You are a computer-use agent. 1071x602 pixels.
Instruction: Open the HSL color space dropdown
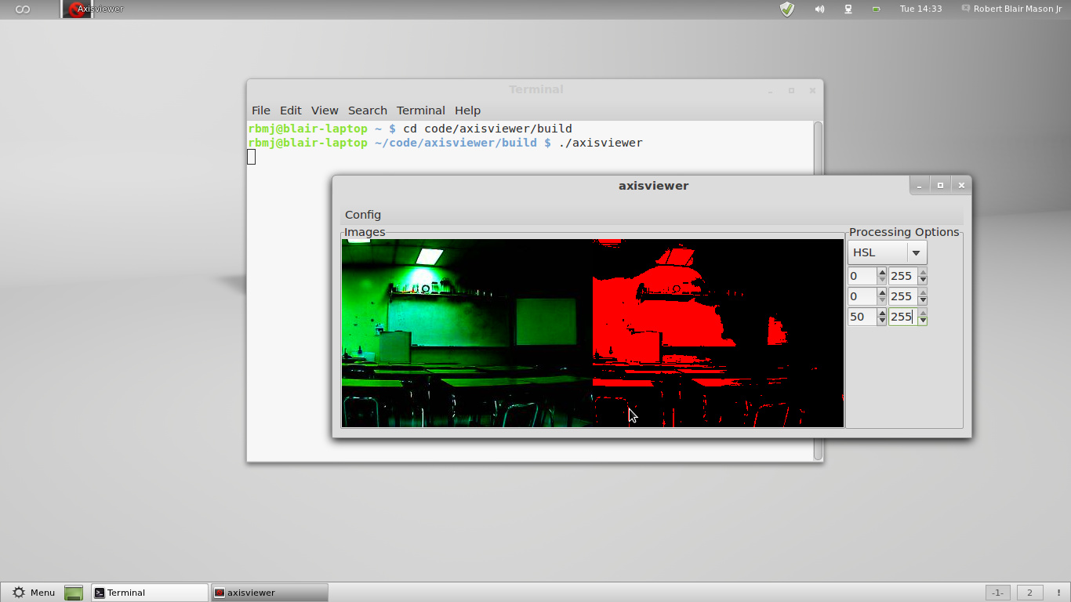887,252
